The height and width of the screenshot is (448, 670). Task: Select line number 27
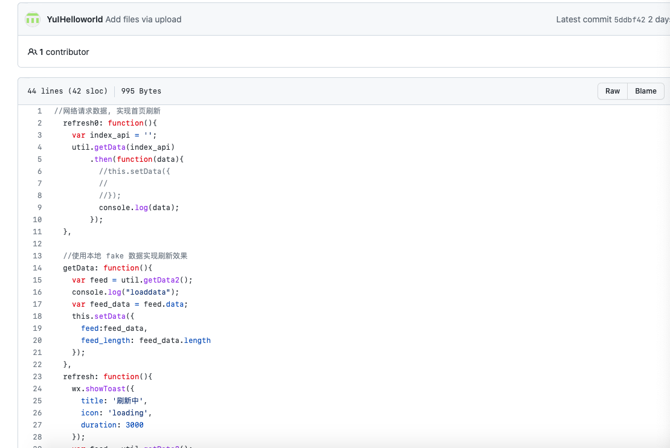tap(37, 425)
